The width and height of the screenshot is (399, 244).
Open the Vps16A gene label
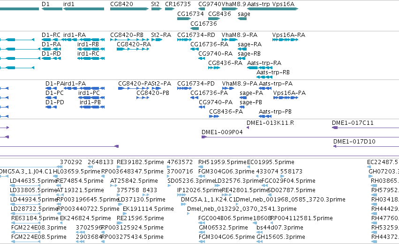(283, 4)
